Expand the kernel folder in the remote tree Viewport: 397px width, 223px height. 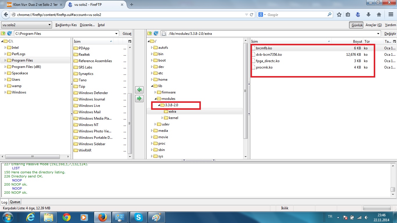pyautogui.click(x=162, y=118)
